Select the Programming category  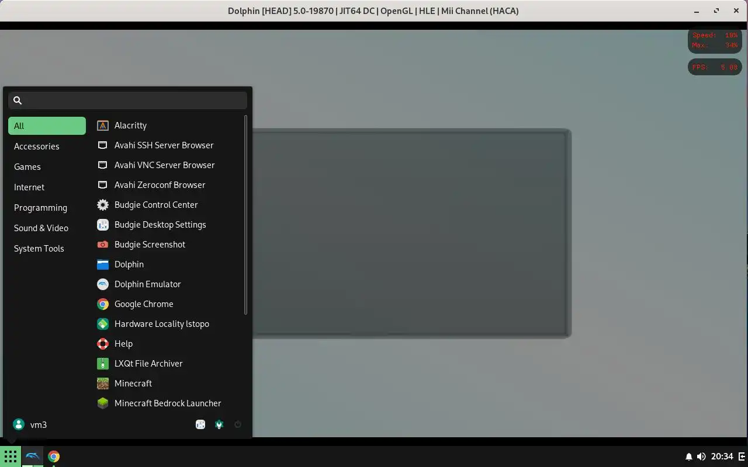pyautogui.click(x=47, y=208)
